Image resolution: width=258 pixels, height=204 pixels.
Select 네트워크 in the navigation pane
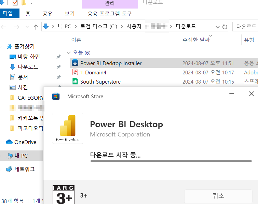tap(25, 169)
